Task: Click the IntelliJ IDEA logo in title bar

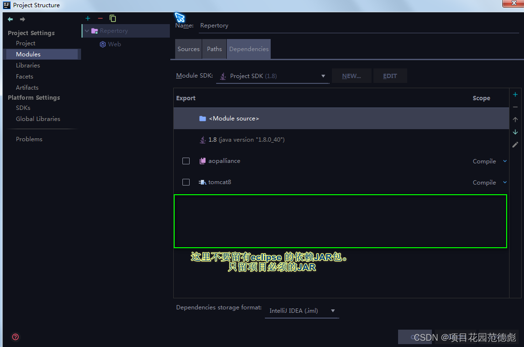Action: pos(7,5)
